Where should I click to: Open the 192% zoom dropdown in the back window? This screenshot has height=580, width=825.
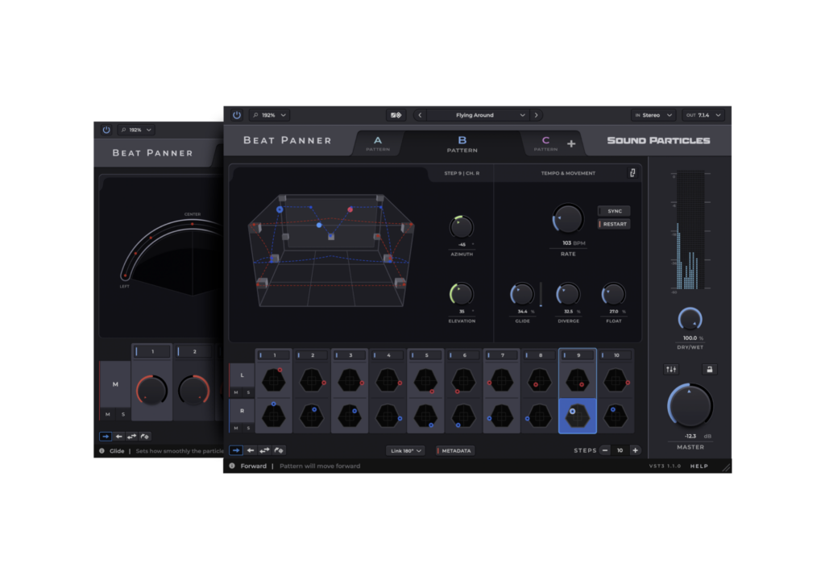tap(136, 130)
